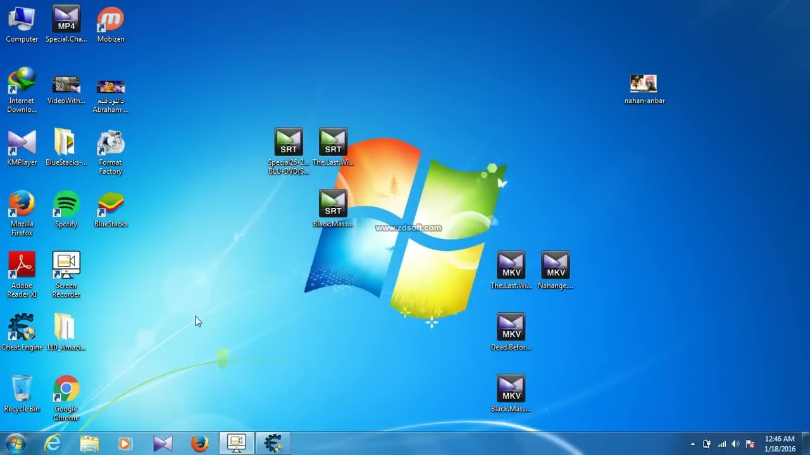The image size is (810, 455).
Task: Select the Google Chrome shortcut
Action: click(66, 398)
